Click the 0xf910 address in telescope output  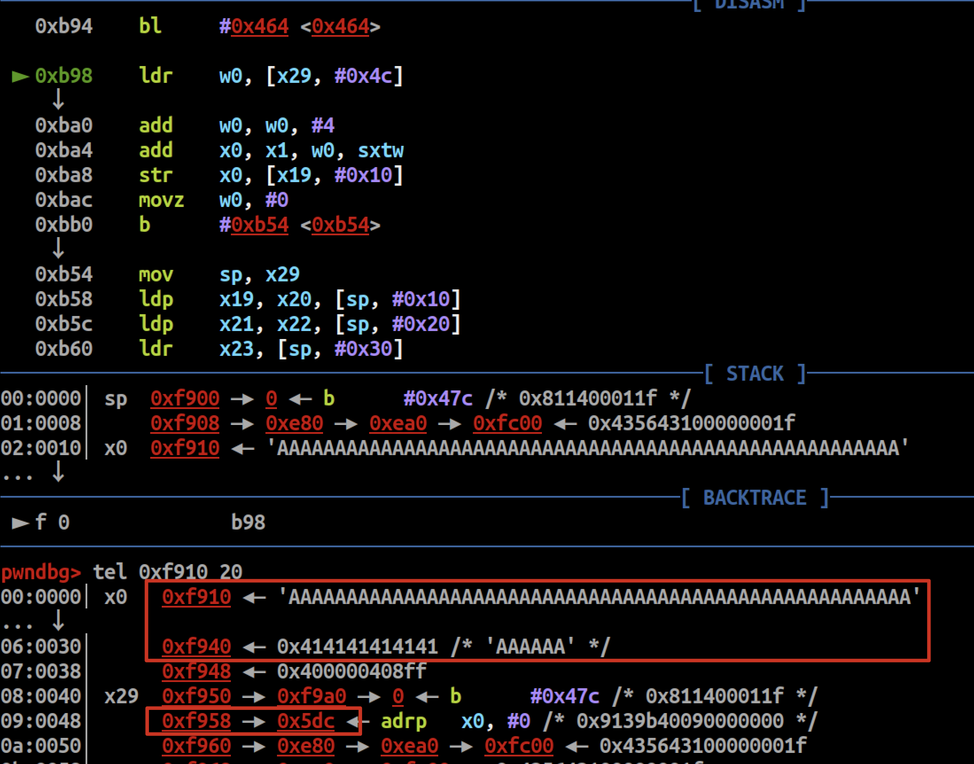point(196,596)
